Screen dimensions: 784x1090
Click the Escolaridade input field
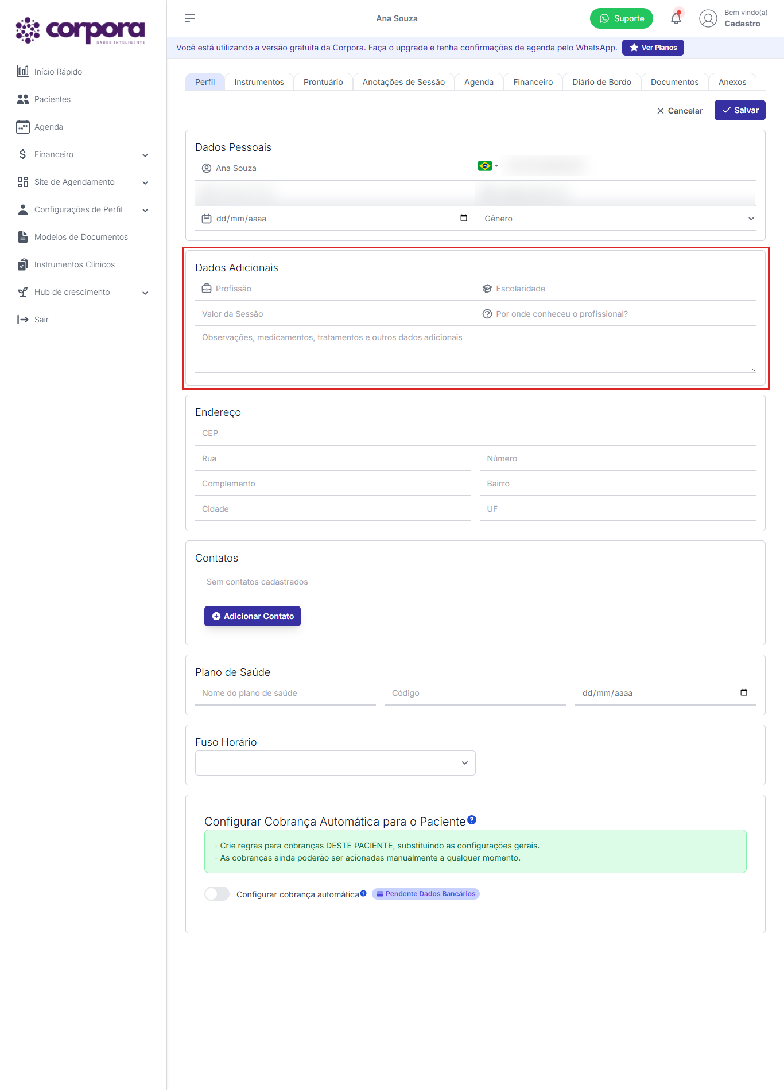coord(616,289)
